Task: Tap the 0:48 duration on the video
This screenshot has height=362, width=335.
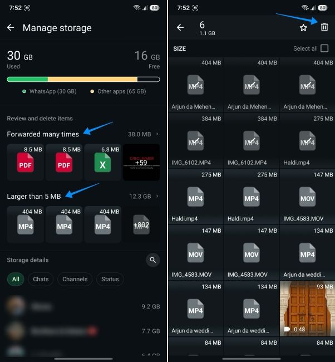Action: 299,329
